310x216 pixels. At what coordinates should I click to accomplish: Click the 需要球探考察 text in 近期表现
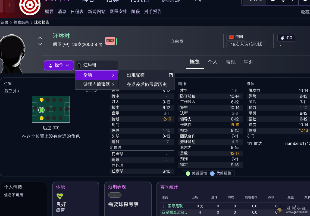123,204
